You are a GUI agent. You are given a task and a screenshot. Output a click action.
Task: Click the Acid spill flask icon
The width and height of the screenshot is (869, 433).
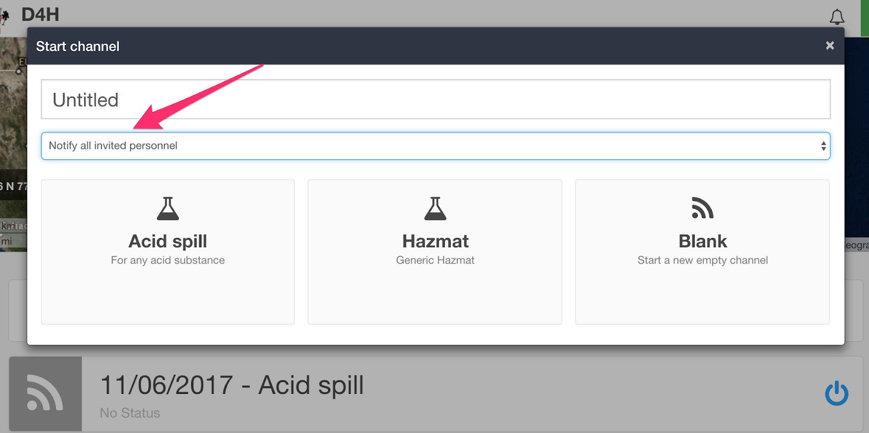pos(168,209)
